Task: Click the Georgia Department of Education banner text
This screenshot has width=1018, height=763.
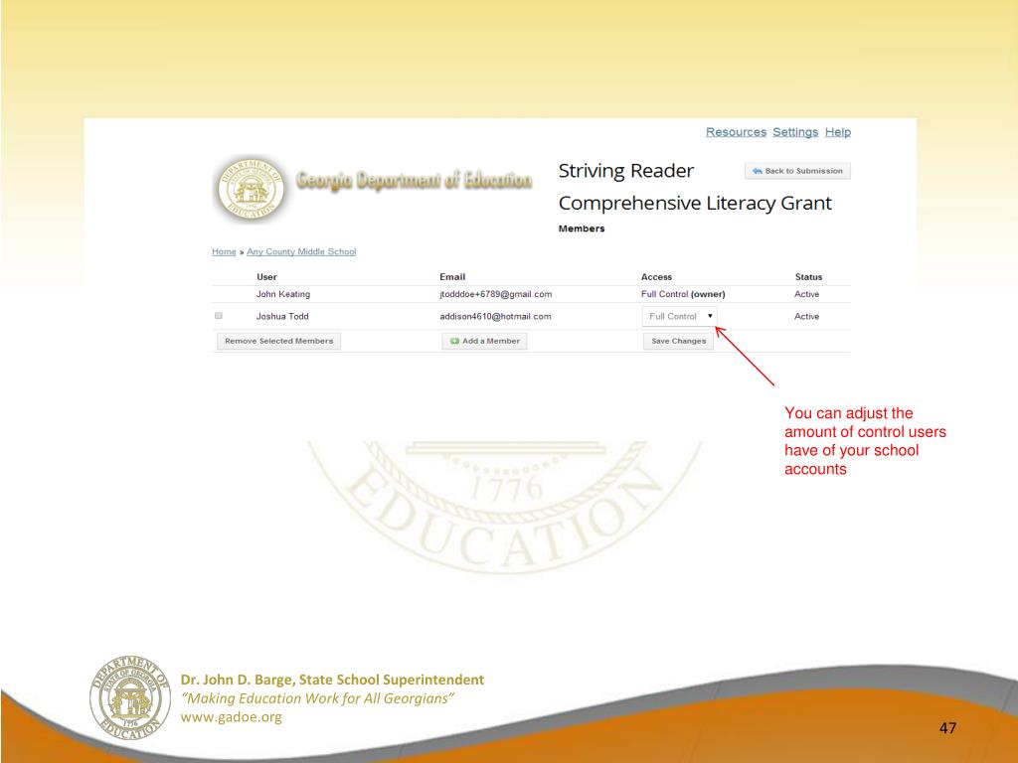Action: pyautogui.click(x=415, y=180)
